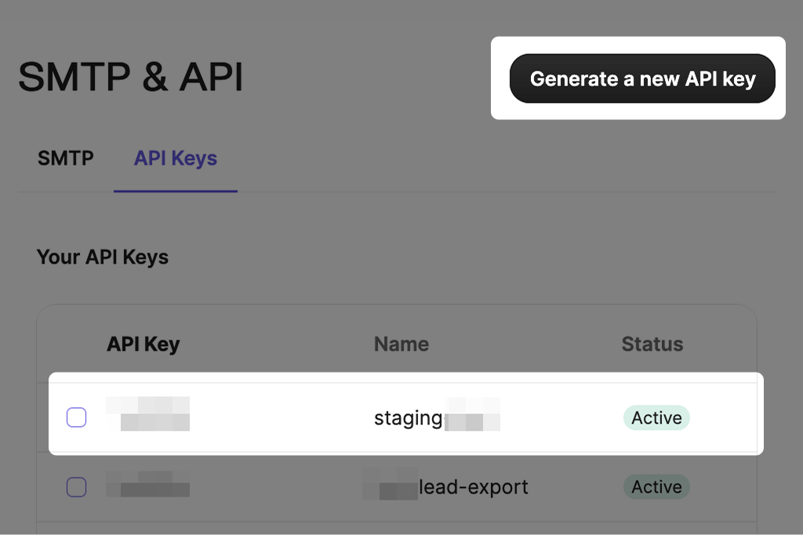This screenshot has height=535, width=803.
Task: Click the Your API Keys section title
Action: pyautogui.click(x=102, y=257)
